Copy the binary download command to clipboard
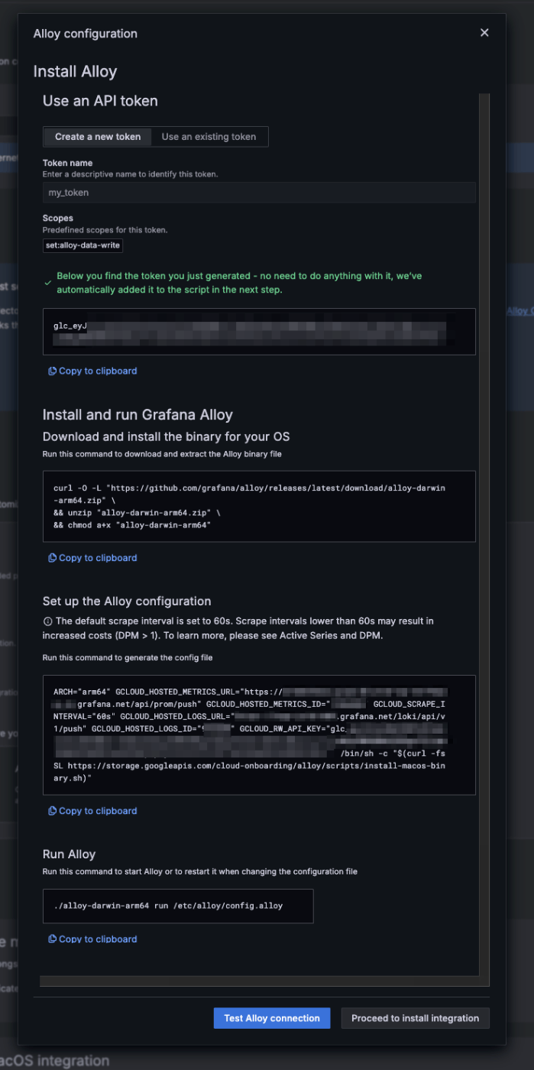 (x=92, y=558)
